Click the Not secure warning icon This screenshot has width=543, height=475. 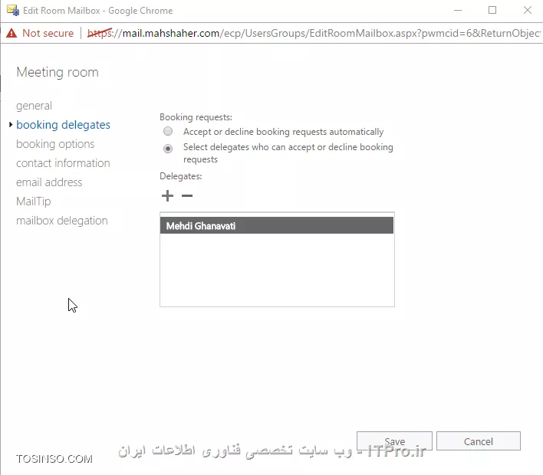coord(12,33)
